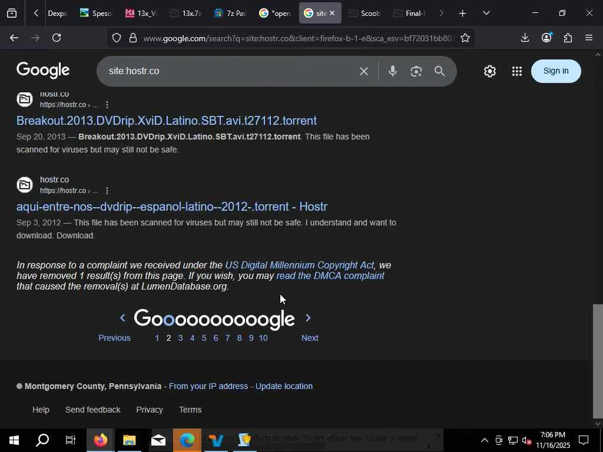Open the Firefox application menu
Image resolution: width=603 pixels, height=452 pixels.
[x=589, y=38]
